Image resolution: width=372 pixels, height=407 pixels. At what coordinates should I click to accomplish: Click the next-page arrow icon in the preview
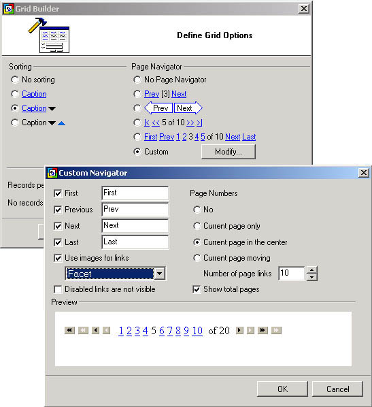[x=239, y=330]
